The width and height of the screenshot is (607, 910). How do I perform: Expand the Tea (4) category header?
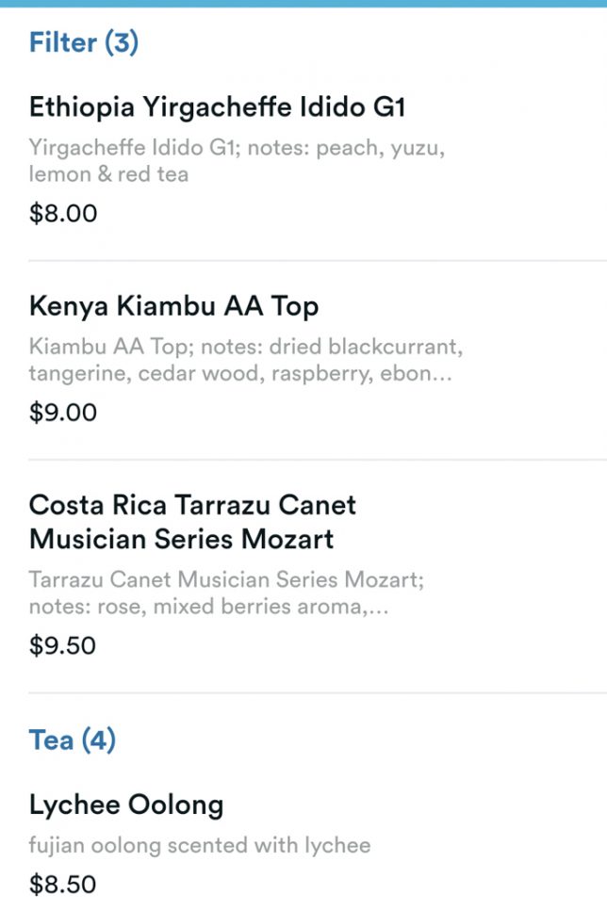coord(72,740)
